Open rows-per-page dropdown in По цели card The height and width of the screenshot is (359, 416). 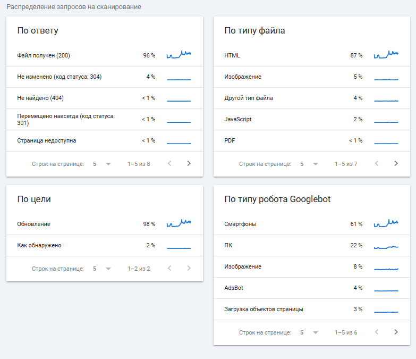101,269
